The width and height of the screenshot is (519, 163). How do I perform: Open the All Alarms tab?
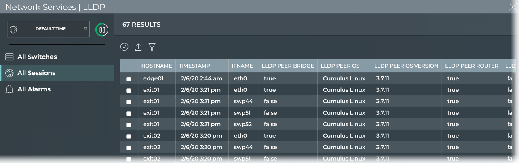(34, 89)
